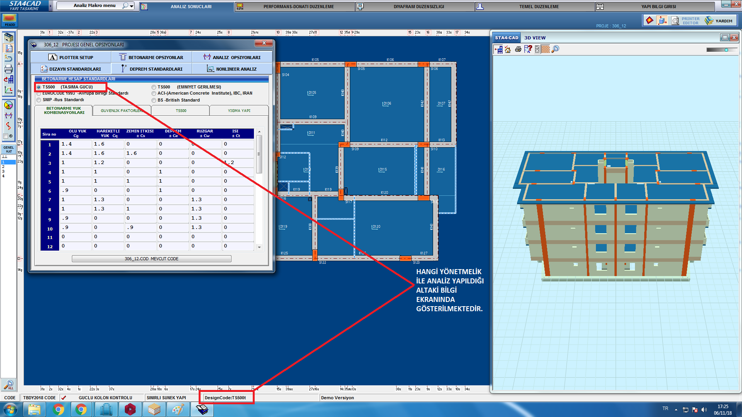Click the magnifier zoom icon in 3D view

[555, 49]
